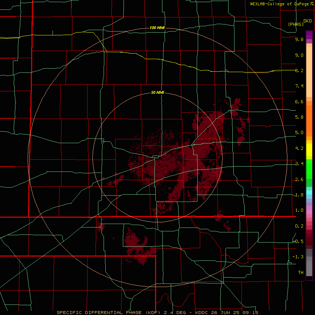Click the [PHAS] legend header label
Image resolution: width=315 pixels, height=315 pixels.
point(296,24)
